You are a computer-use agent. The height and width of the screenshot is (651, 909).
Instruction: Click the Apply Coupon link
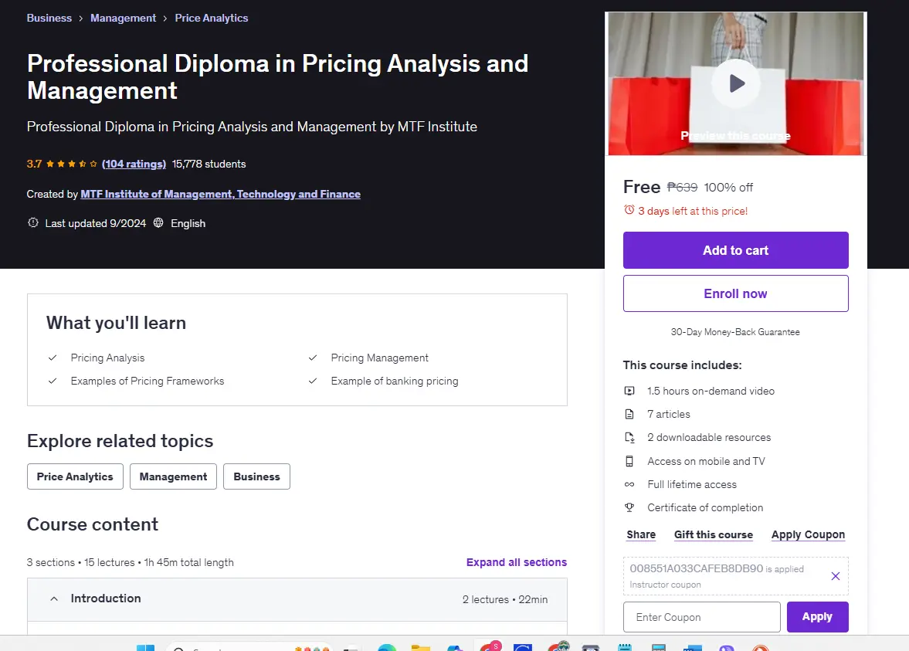808,534
